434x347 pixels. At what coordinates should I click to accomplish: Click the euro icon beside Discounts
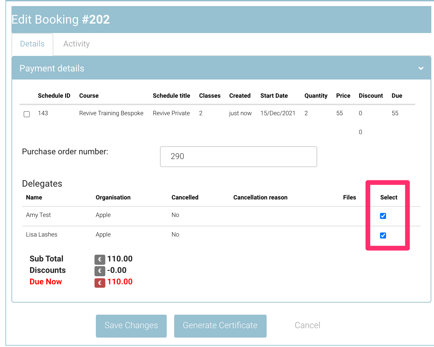(x=100, y=271)
